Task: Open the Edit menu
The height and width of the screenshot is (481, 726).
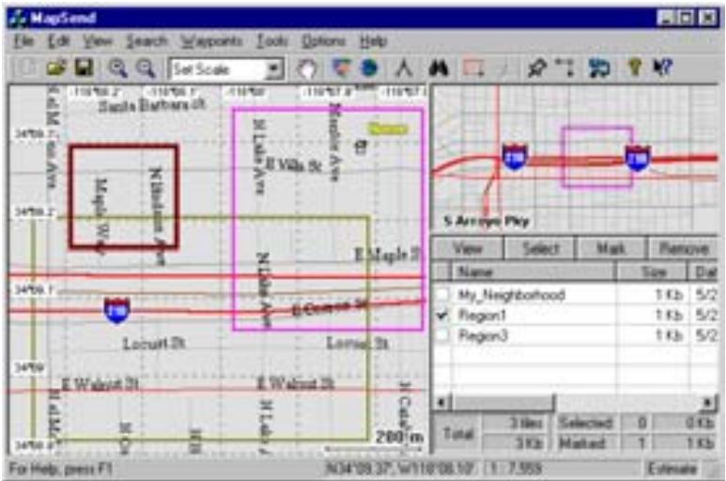Action: (x=59, y=41)
